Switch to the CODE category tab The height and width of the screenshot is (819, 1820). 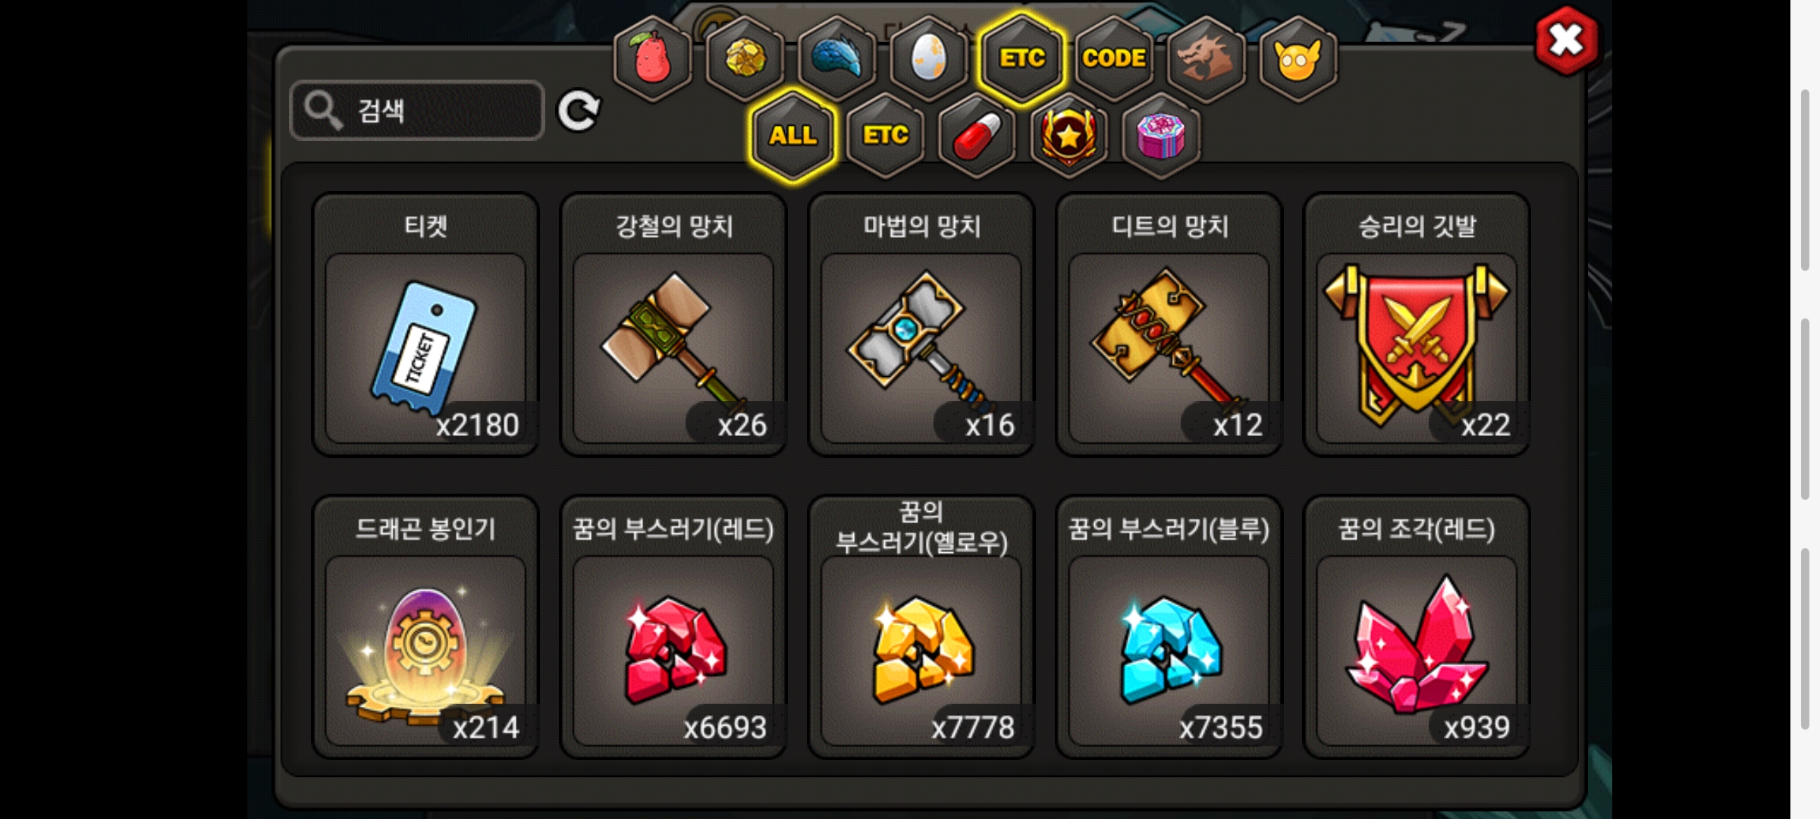[x=1114, y=58]
